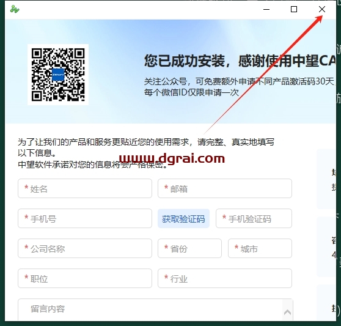Viewport: 341px width, 326px height.
Task: Click the message box scroll-up arrow
Action: pyautogui.click(x=287, y=312)
